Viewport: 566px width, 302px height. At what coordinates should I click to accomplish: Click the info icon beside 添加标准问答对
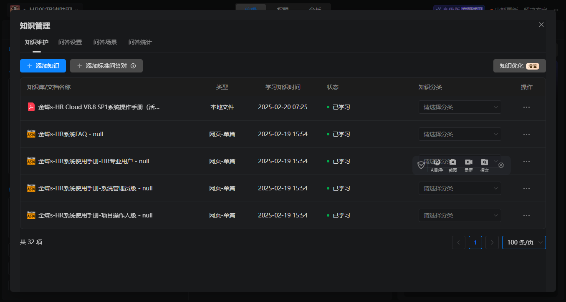[x=133, y=66]
